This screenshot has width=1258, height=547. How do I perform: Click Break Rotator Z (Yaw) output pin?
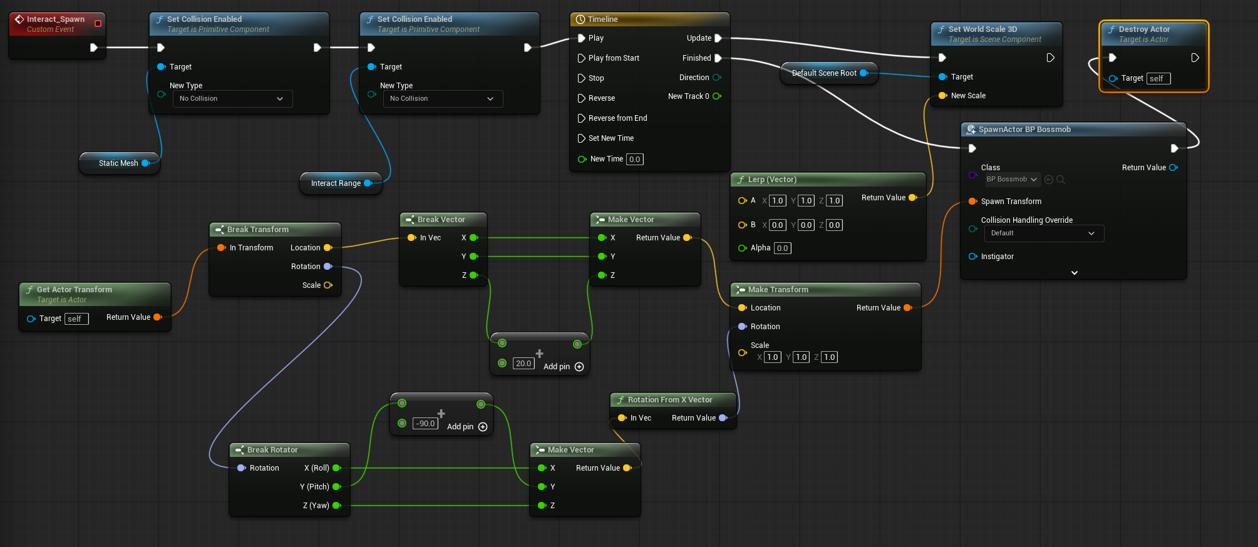[x=337, y=506]
